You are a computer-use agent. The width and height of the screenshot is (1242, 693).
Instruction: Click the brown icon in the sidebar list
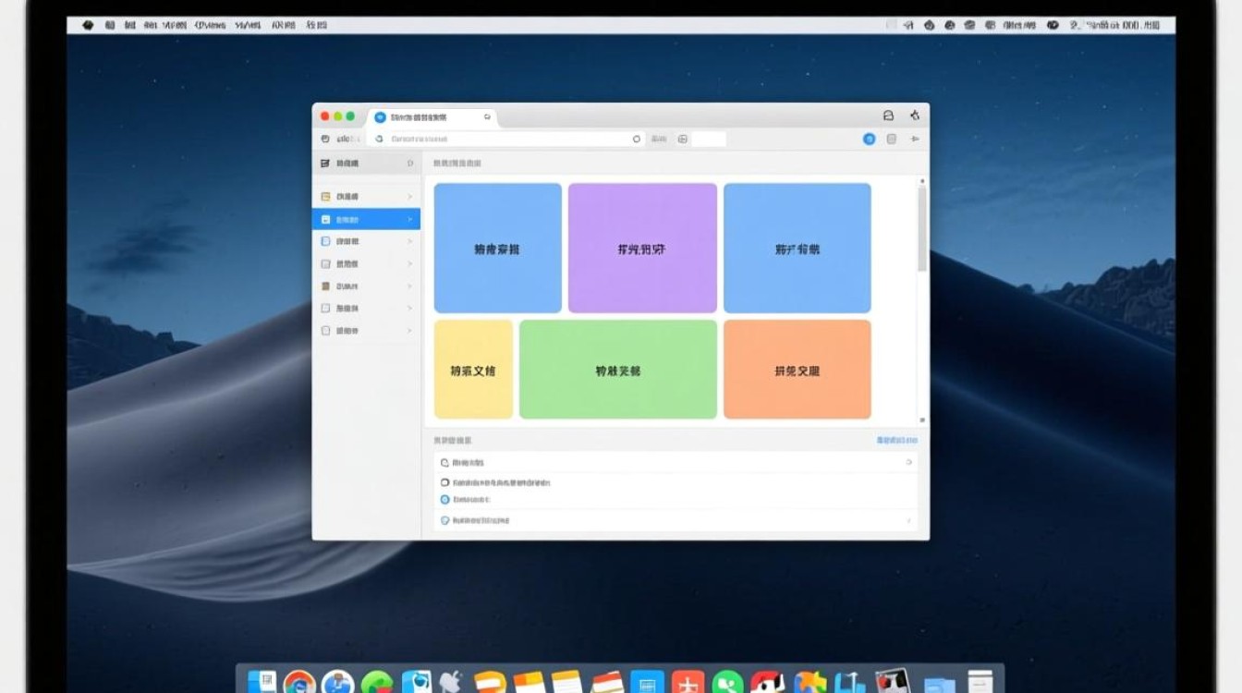point(325,286)
